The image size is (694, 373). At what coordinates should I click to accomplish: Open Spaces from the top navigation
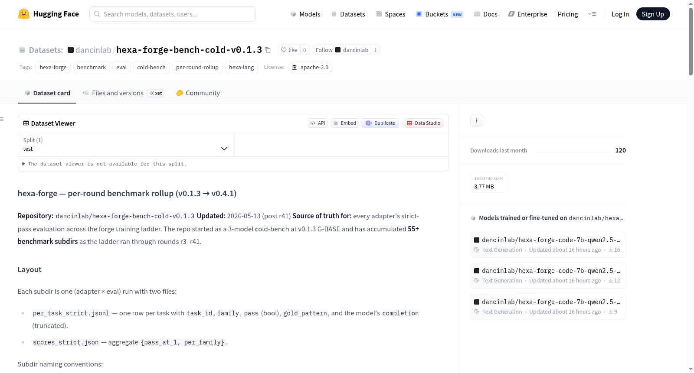tap(391, 14)
